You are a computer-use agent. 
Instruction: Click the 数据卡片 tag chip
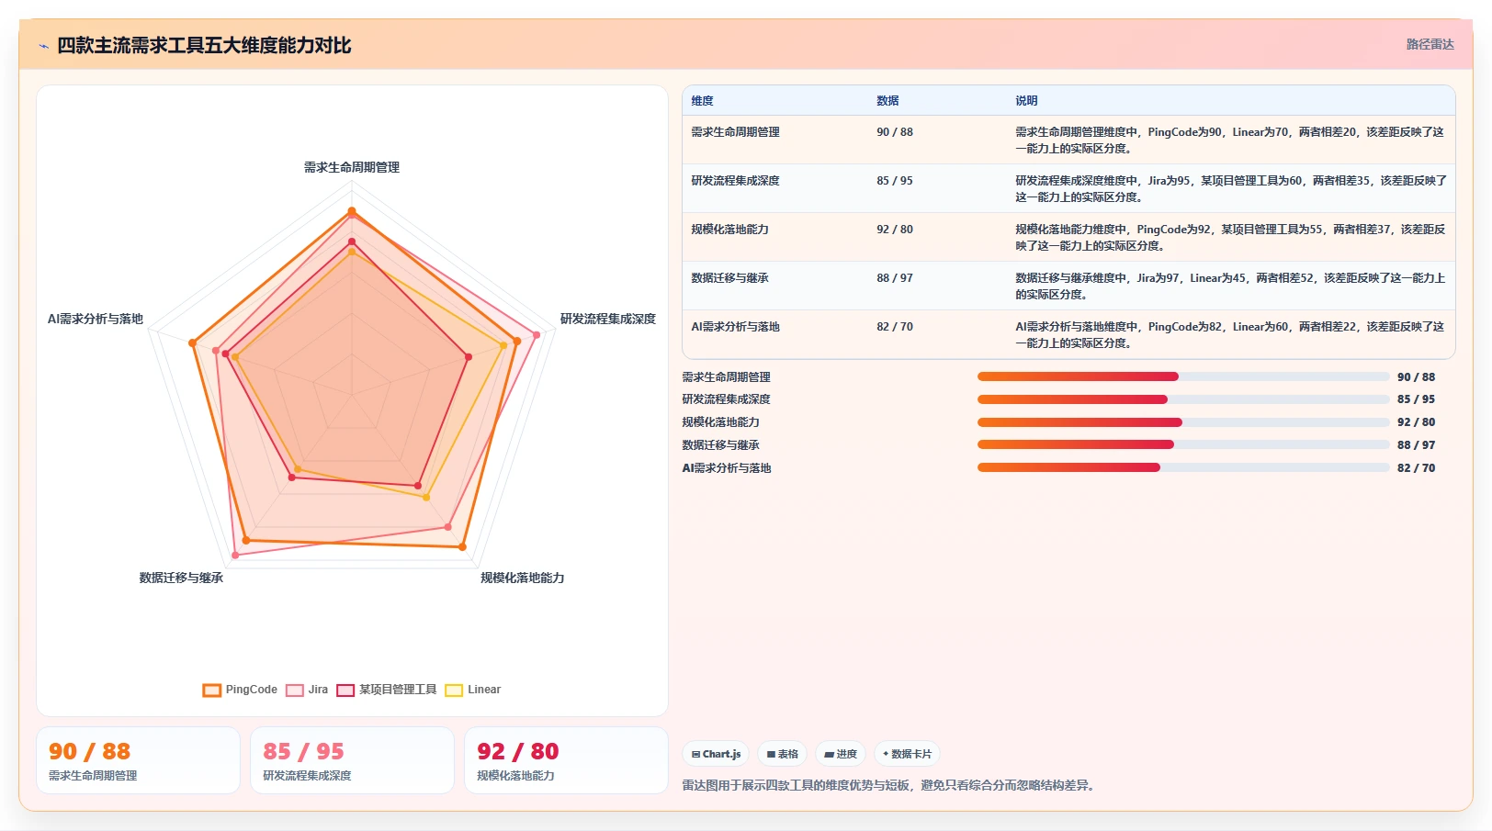coord(907,754)
